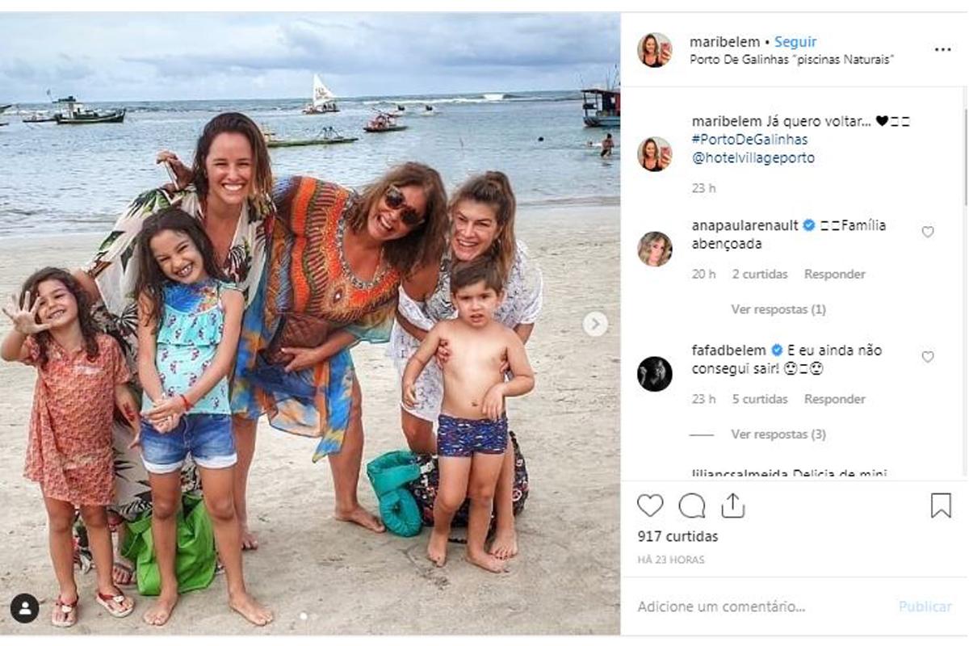This screenshot has height=646, width=969.
Task: Visit the @hotelvillageporto mention
Action: coord(753,158)
